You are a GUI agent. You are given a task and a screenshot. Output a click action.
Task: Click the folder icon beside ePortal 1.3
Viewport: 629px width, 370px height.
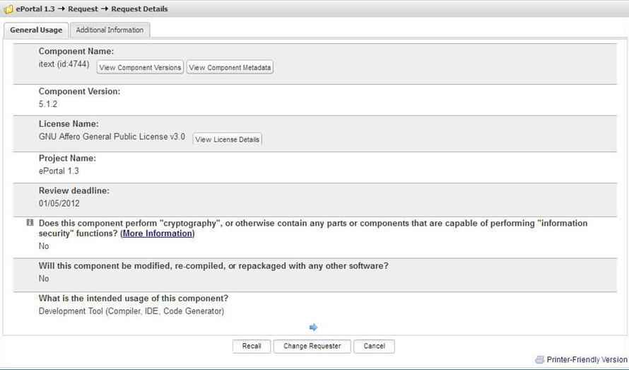8,9
